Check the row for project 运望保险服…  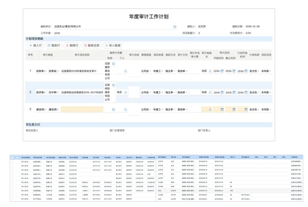[x=12, y=162]
